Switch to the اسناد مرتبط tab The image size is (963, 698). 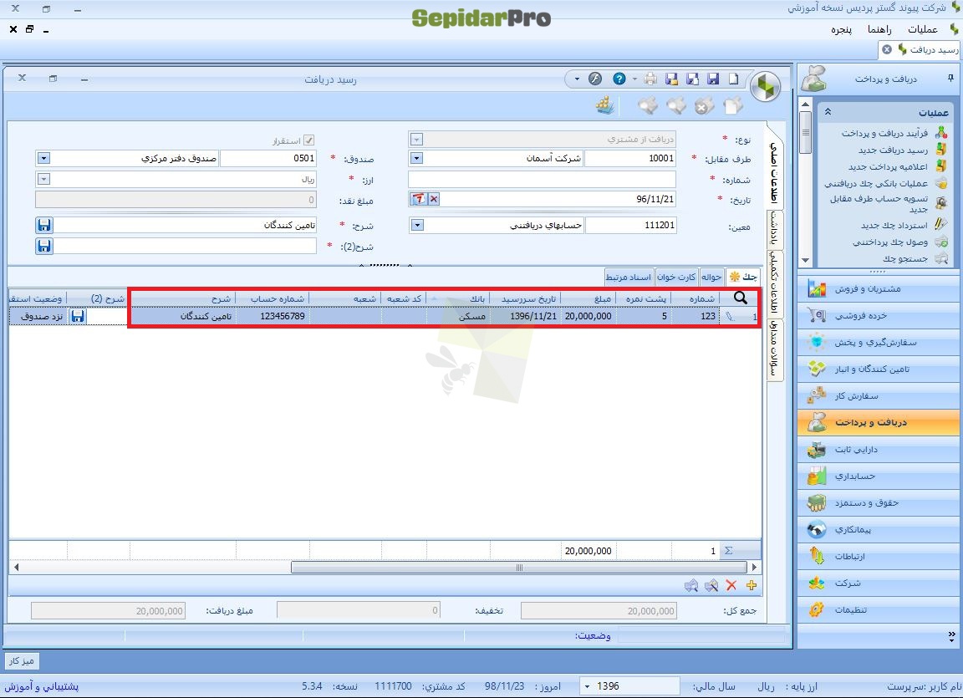629,277
